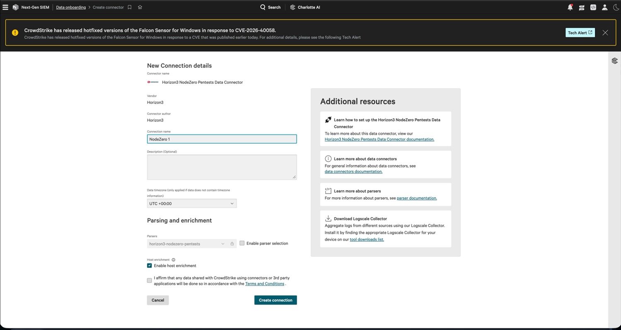
Task: Click Create connection button
Action: point(275,300)
